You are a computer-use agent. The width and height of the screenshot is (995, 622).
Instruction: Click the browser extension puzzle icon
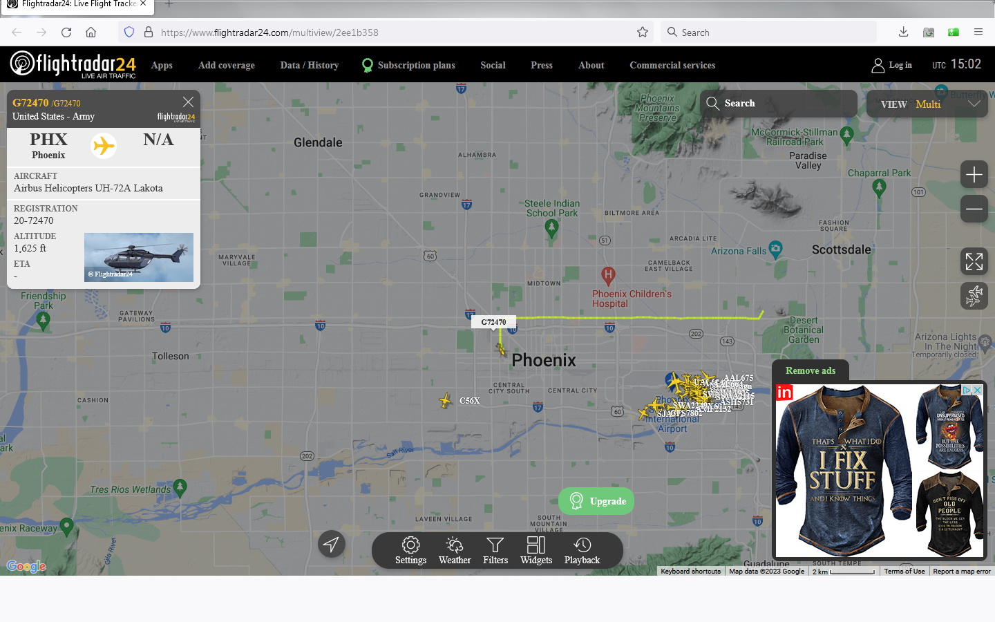(929, 32)
